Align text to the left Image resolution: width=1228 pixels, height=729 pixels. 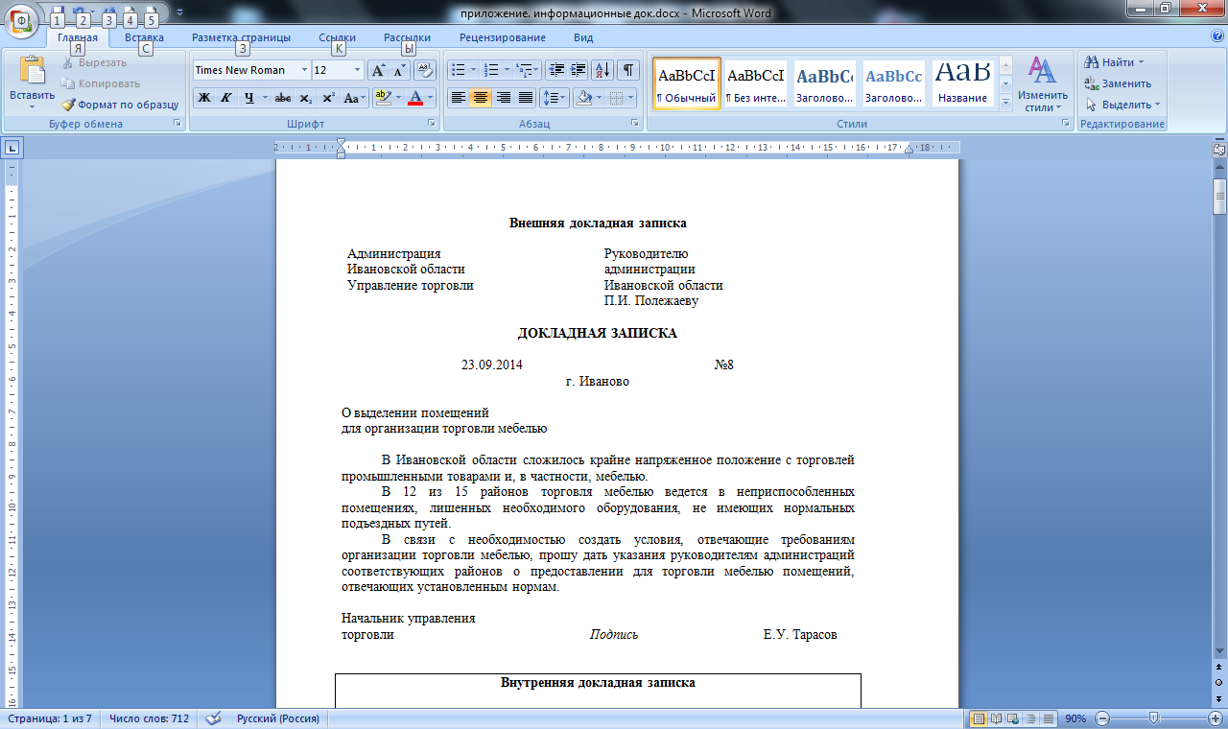pos(459,98)
